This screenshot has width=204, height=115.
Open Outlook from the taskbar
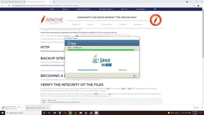point(55,113)
